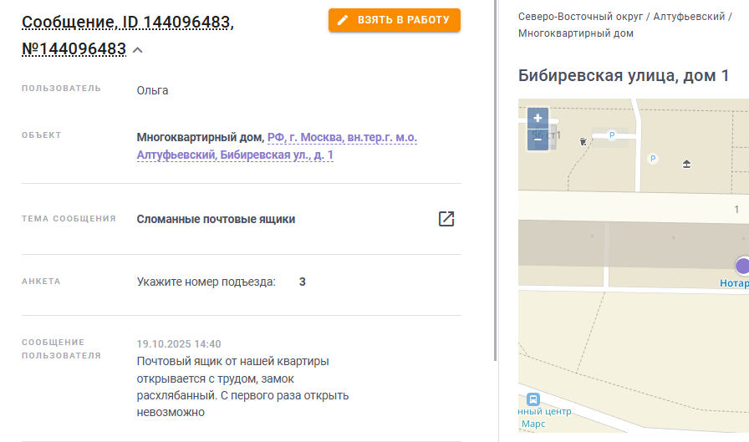Image resolution: width=749 pixels, height=442 pixels.
Task: Click the 'Взять в работу' button
Action: click(394, 20)
